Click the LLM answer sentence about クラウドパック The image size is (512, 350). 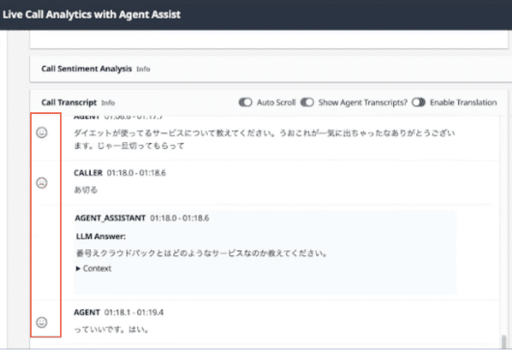coord(202,253)
